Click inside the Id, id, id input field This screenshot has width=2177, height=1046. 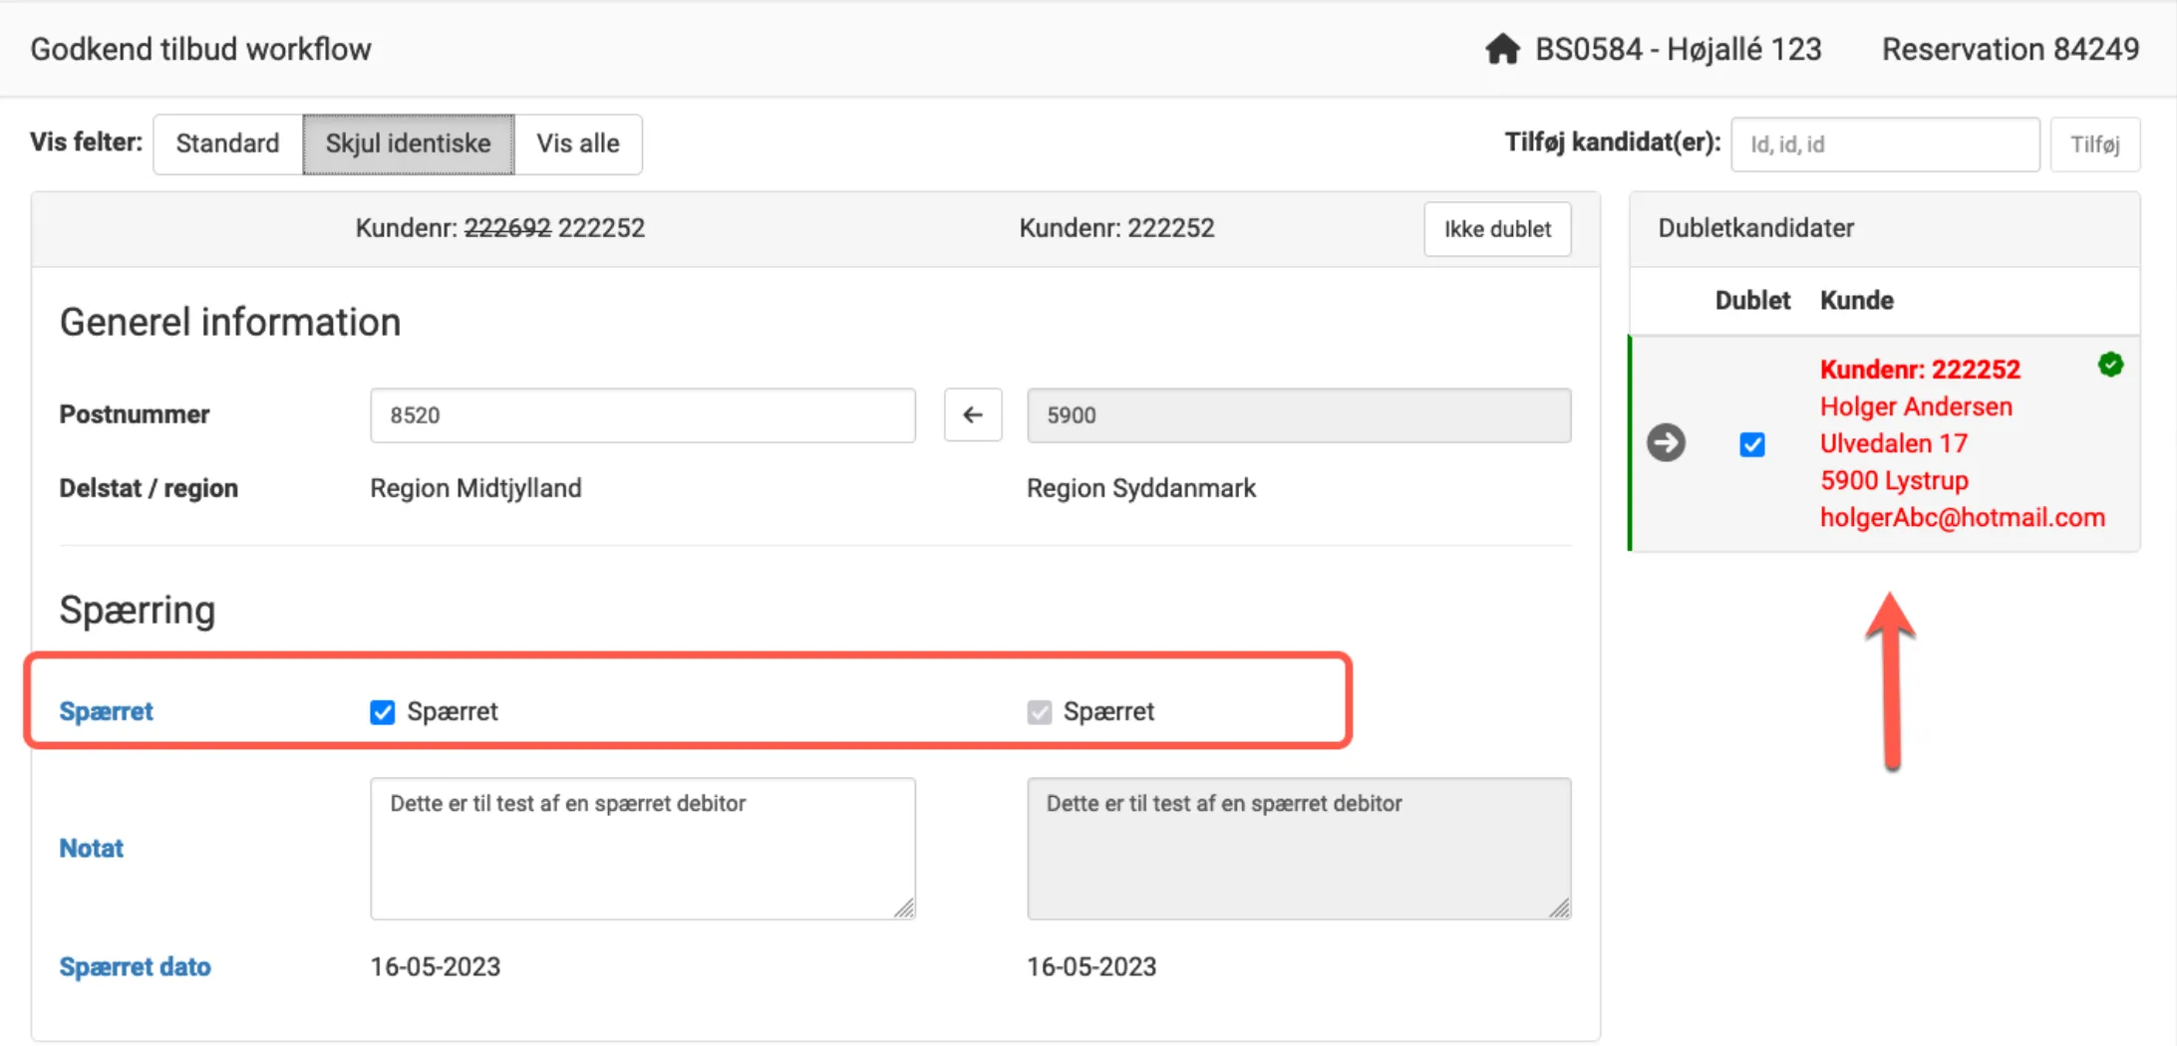click(1884, 143)
